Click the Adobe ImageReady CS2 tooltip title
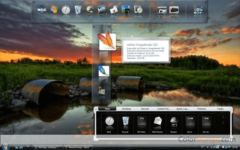 (x=142, y=45)
